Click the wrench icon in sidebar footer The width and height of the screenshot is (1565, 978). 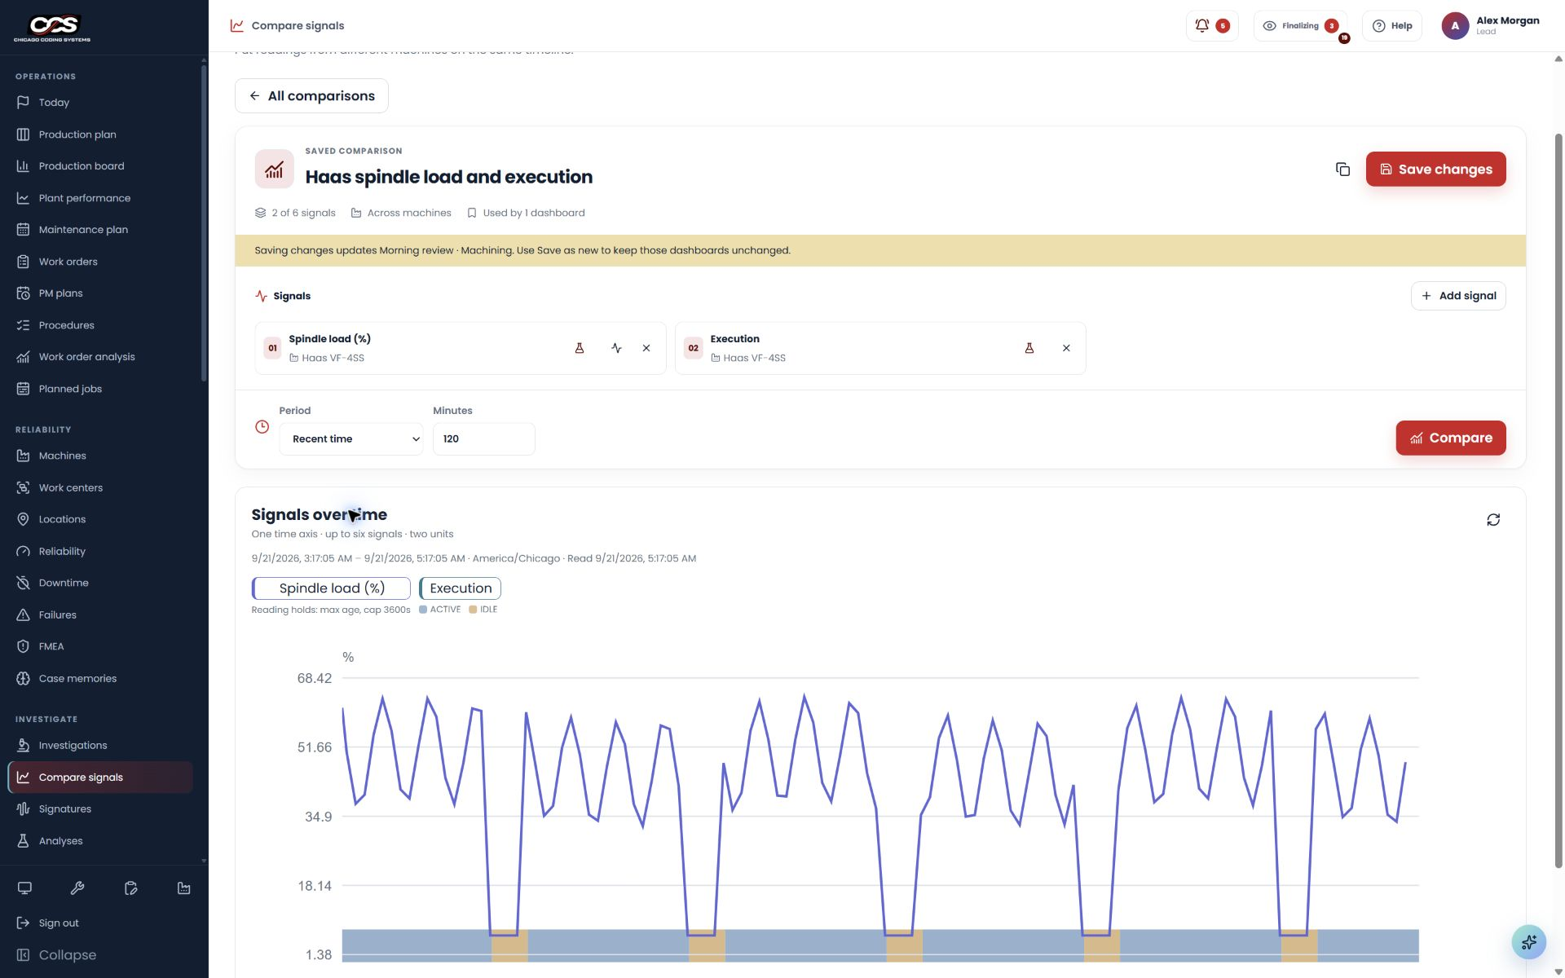[77, 888]
